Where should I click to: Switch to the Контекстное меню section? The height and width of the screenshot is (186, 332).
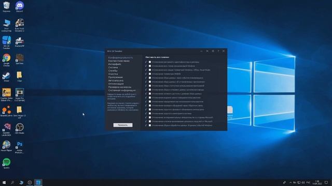(119, 61)
